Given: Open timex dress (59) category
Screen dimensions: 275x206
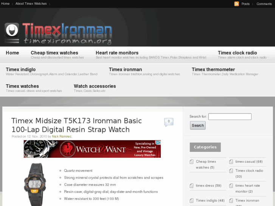Looking at the screenshot, I should pos(208,186).
